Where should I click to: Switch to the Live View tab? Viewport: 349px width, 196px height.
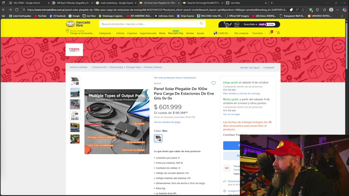(246, 3)
